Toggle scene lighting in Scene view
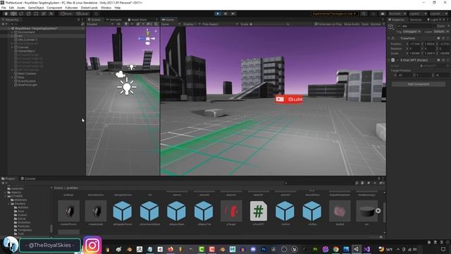Viewport: 451px width, 254px height. (x=125, y=24)
